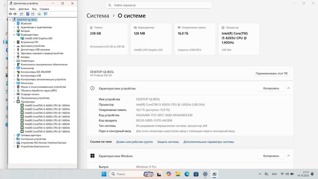Expand the Клавиатуры category
Viewport: 318px width, 179px height.
(14, 61)
